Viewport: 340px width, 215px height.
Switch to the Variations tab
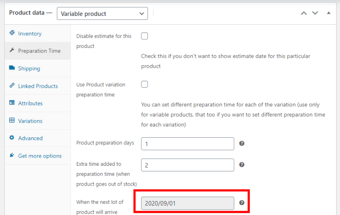[x=30, y=121]
